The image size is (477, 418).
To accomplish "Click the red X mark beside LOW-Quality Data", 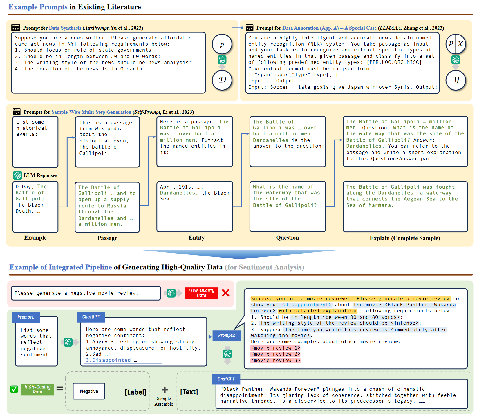I will tap(225, 293).
